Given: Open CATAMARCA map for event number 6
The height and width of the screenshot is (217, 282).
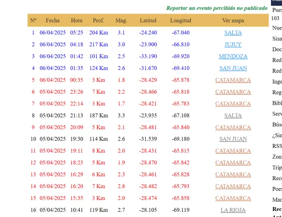Looking at the screenshot, I should (x=233, y=92).
